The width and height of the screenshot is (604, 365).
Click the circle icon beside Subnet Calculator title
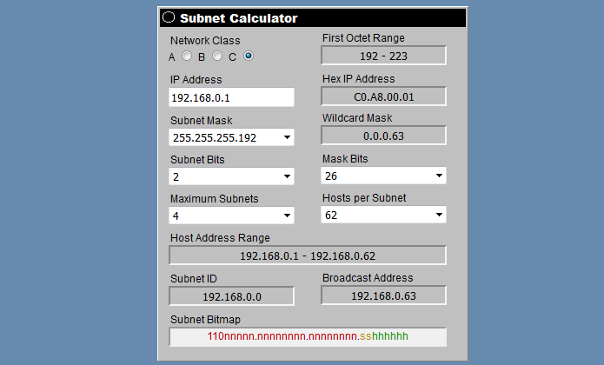tap(169, 17)
